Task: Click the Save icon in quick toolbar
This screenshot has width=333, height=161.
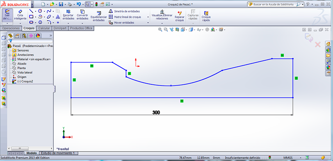Action: (x=61, y=4)
